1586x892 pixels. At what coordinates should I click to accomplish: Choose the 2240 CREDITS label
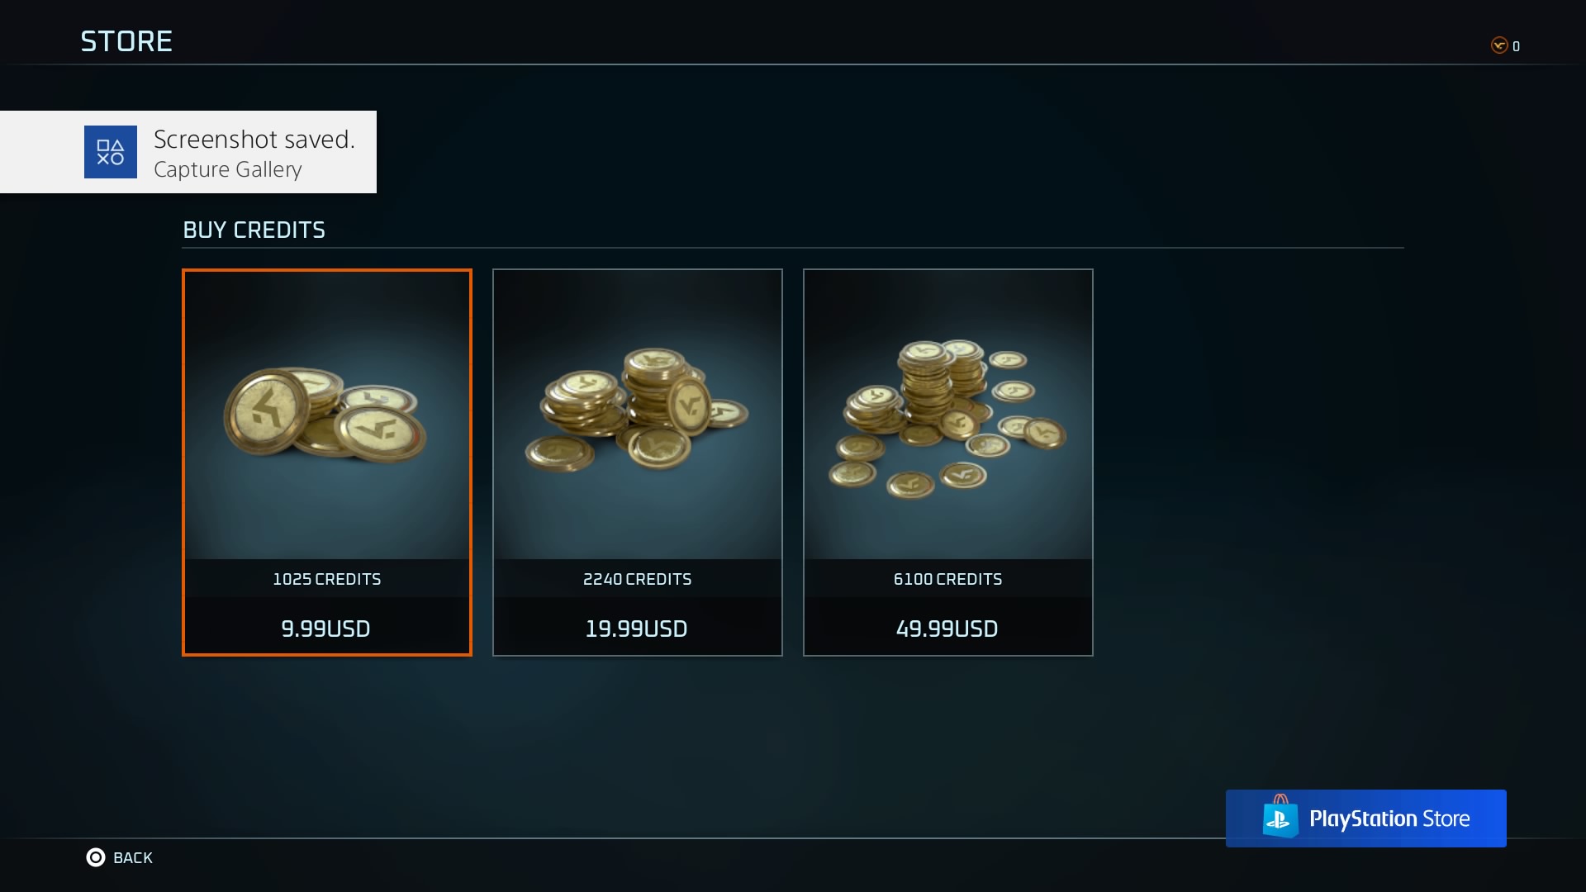click(x=638, y=579)
